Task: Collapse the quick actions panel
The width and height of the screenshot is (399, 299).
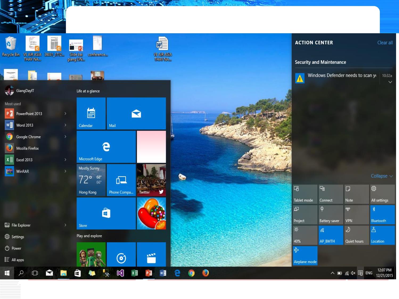Action: click(382, 176)
